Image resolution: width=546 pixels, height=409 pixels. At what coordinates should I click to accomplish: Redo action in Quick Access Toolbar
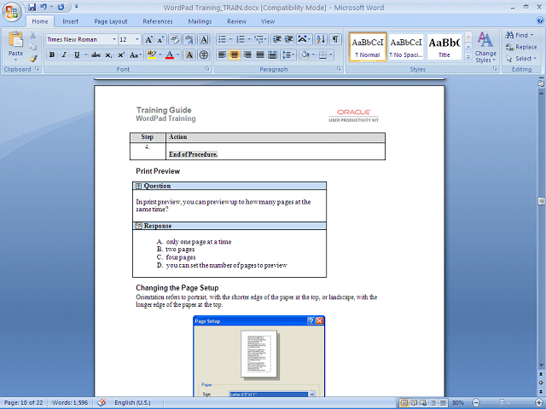(x=61, y=7)
